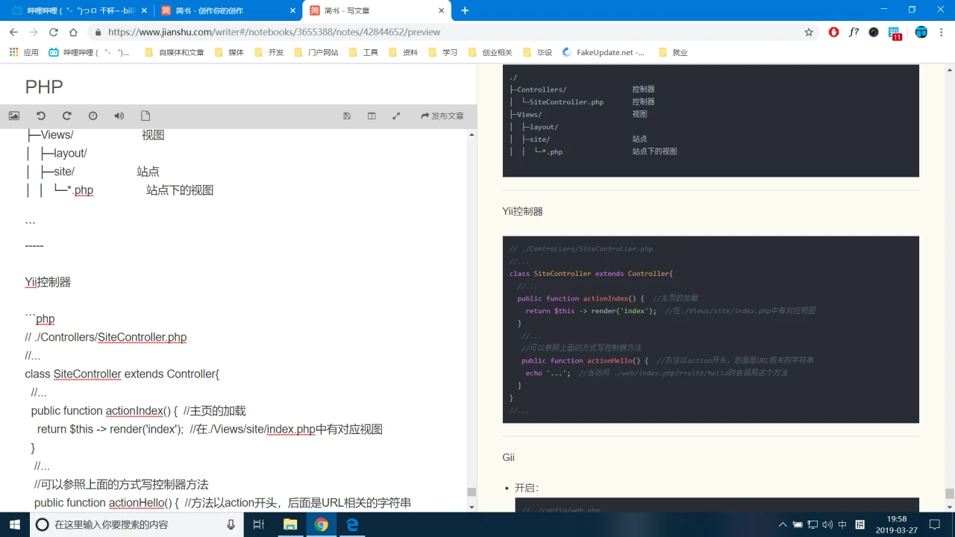This screenshot has height=537, width=955.
Task: Open the Windows notification center
Action: click(935, 524)
